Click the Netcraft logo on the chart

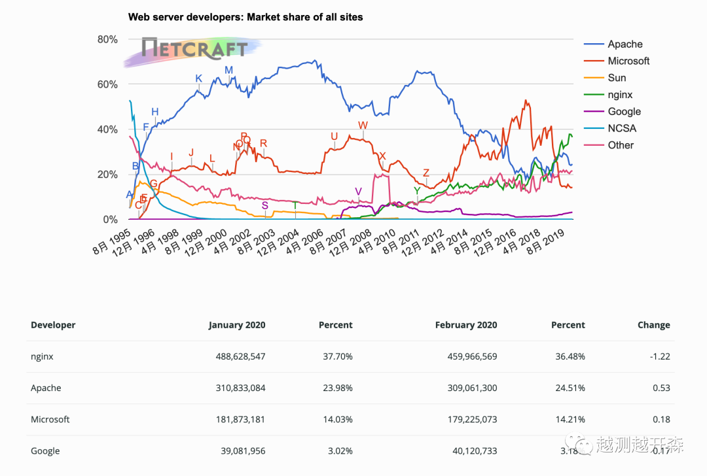[194, 50]
